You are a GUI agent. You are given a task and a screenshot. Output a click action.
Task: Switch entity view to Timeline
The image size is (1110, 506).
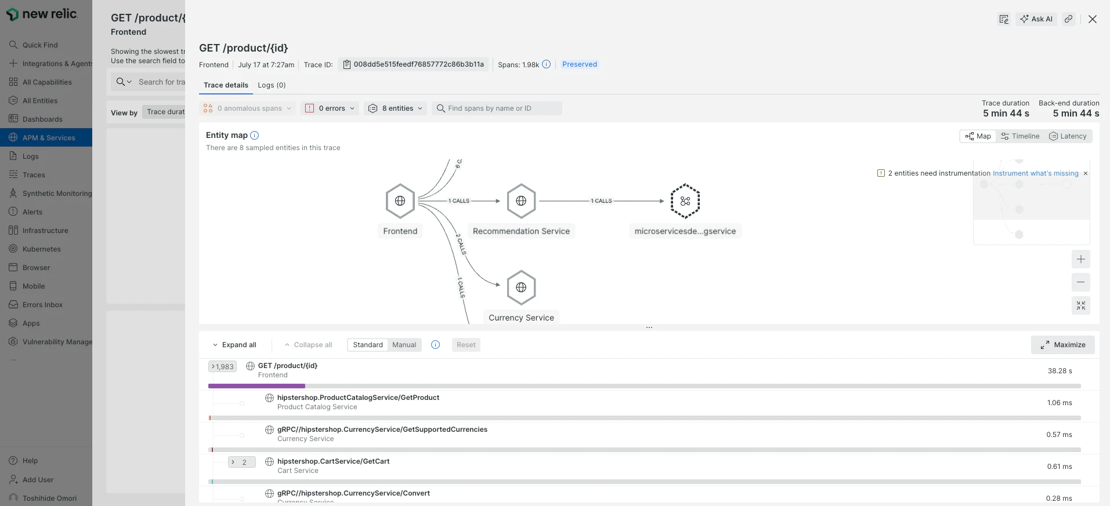1020,136
